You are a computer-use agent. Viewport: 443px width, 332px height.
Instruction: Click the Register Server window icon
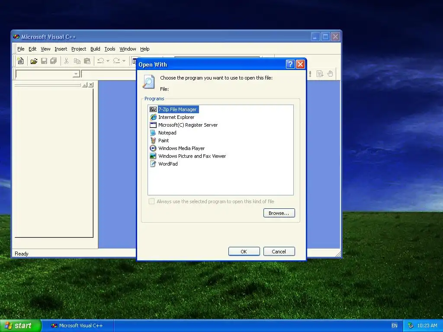pyautogui.click(x=153, y=125)
